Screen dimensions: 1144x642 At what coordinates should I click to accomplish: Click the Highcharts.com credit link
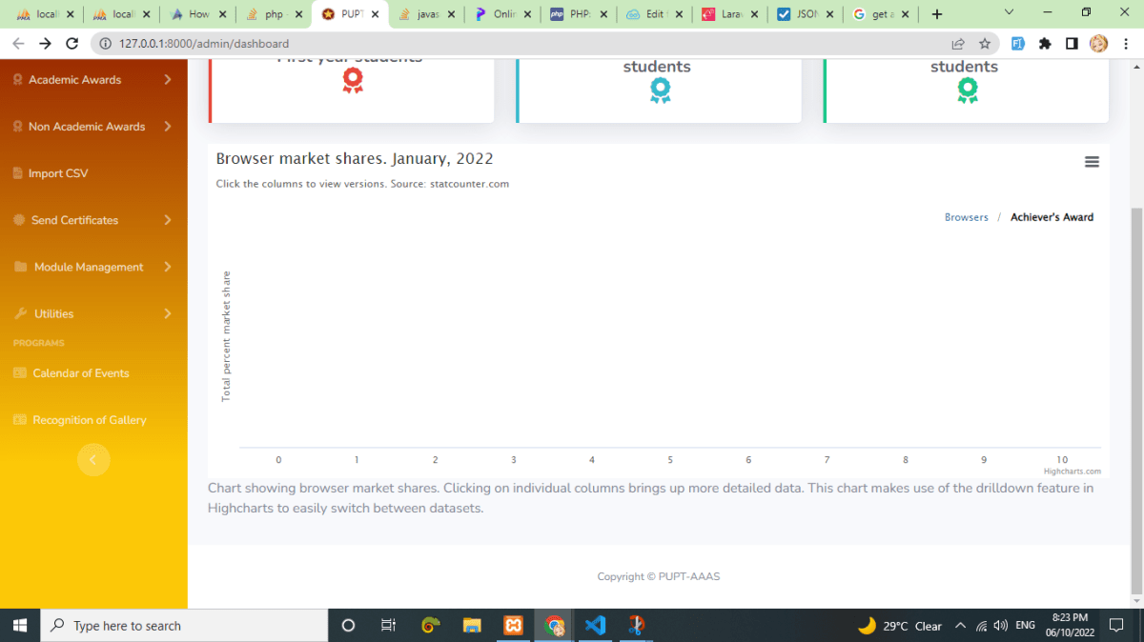point(1072,471)
